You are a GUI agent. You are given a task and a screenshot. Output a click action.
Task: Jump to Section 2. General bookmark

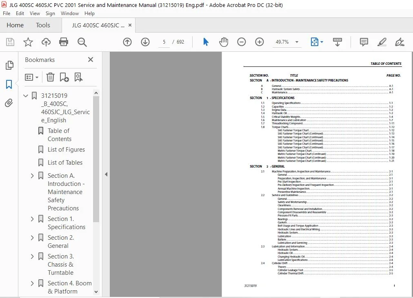click(x=61, y=242)
